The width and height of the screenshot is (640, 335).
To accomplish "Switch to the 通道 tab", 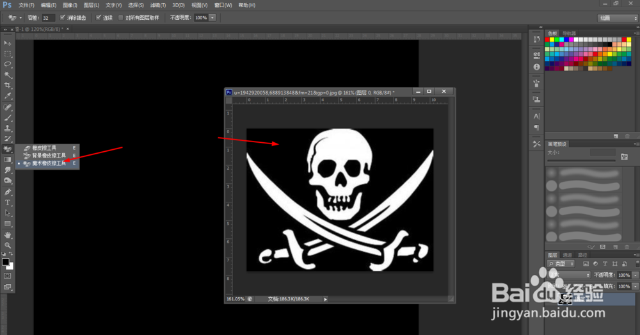I will (x=567, y=255).
